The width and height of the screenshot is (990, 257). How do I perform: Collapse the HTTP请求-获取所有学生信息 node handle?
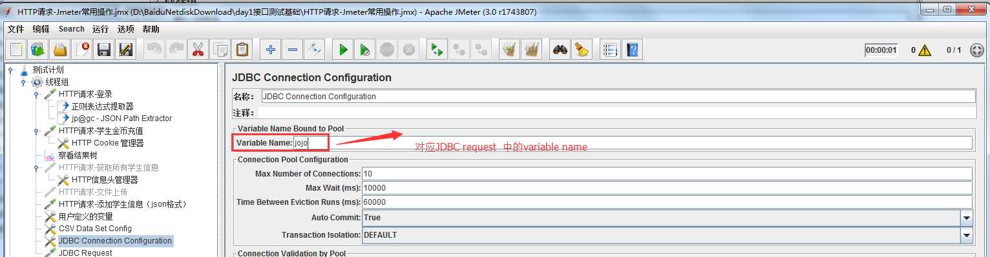(36, 168)
